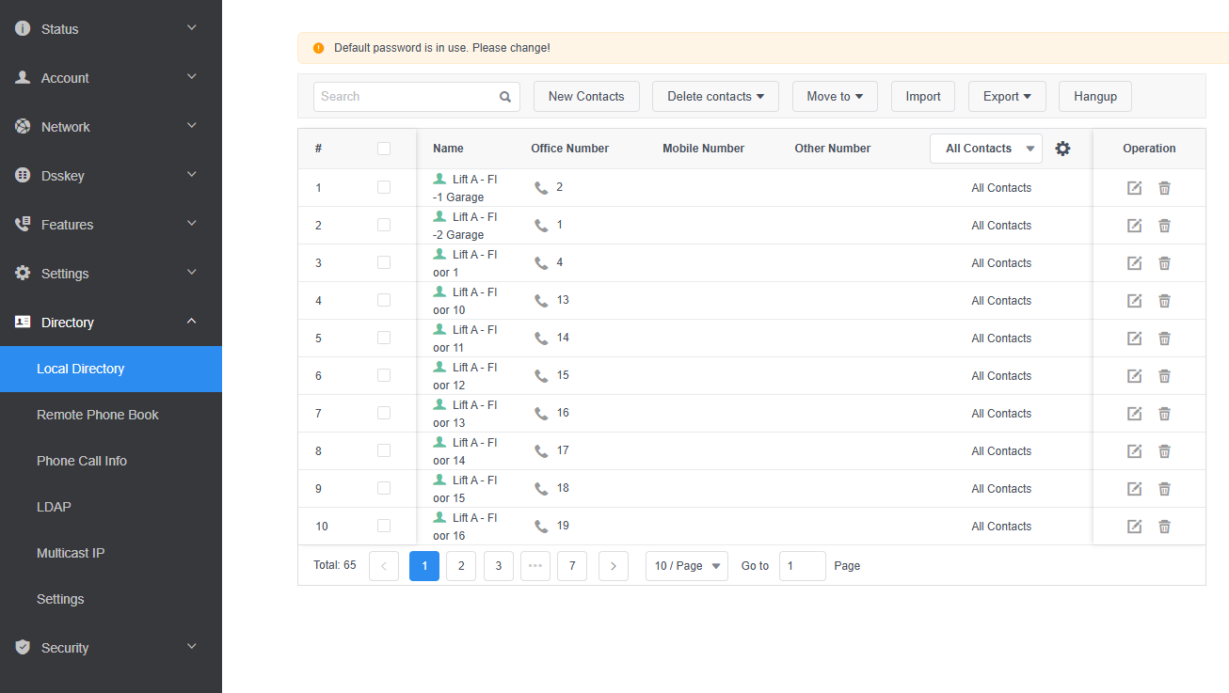The width and height of the screenshot is (1229, 693).
Task: Expand the Network sidebar menu
Action: [110, 127]
